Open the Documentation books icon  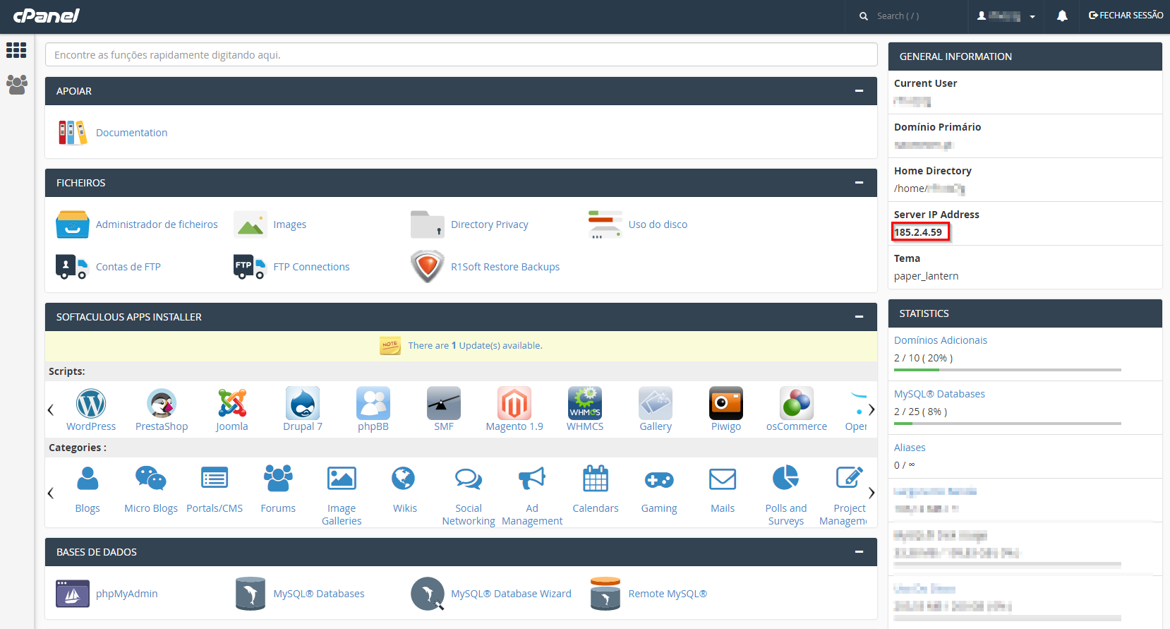(x=73, y=132)
